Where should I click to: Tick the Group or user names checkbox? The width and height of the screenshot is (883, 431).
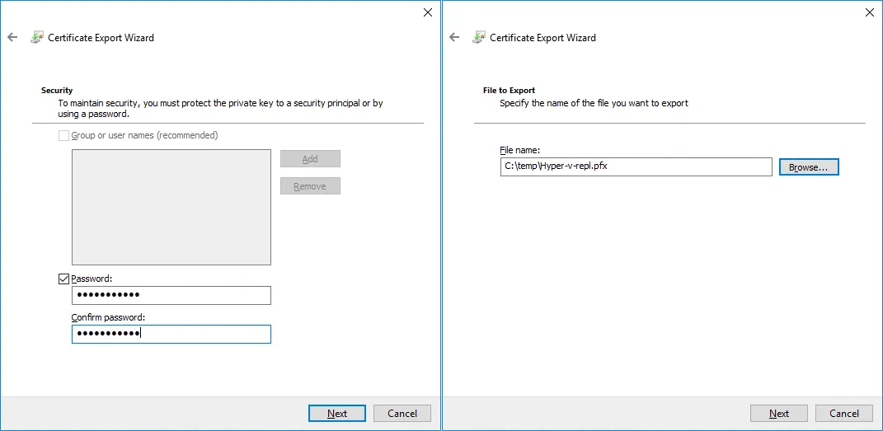click(x=64, y=135)
